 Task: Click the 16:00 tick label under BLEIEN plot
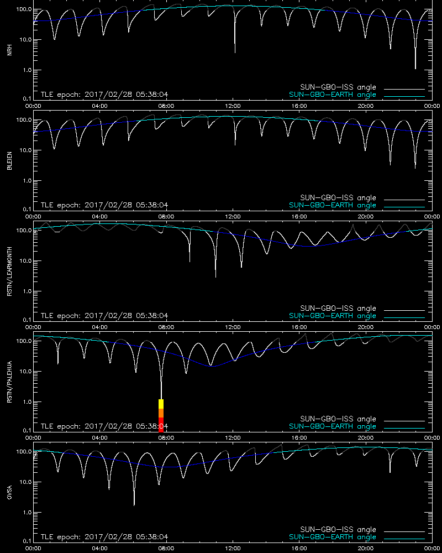pyautogui.click(x=299, y=217)
